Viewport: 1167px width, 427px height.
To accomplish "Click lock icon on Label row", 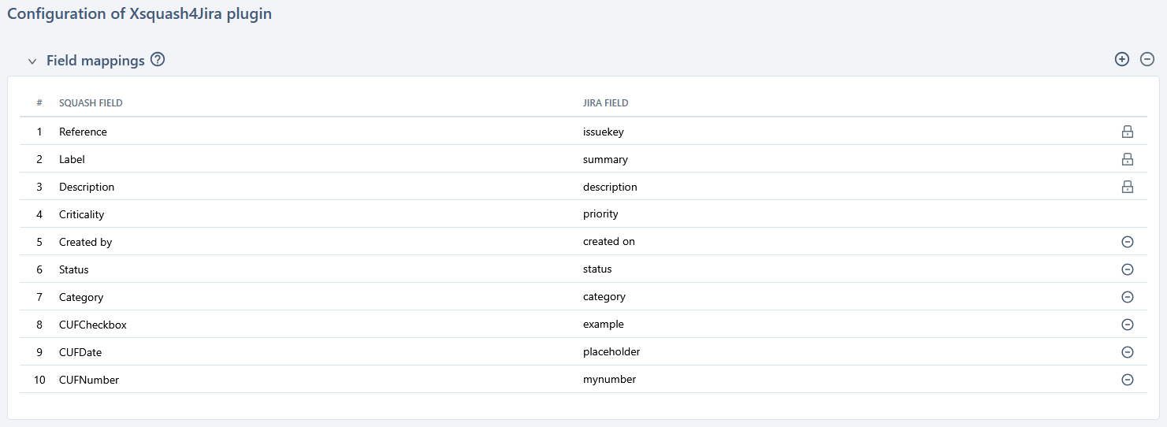I will tap(1127, 159).
